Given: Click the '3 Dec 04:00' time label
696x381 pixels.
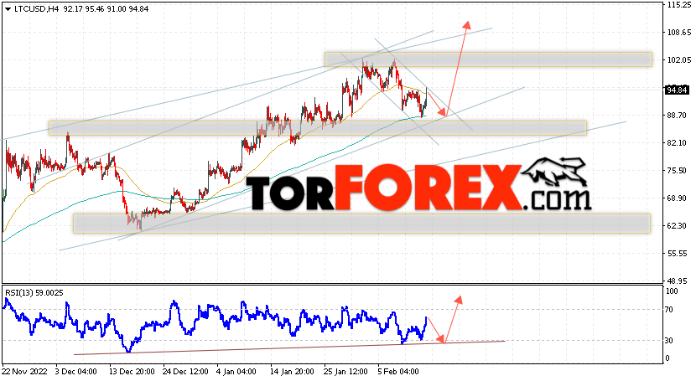Looking at the screenshot, I should 77,371.
